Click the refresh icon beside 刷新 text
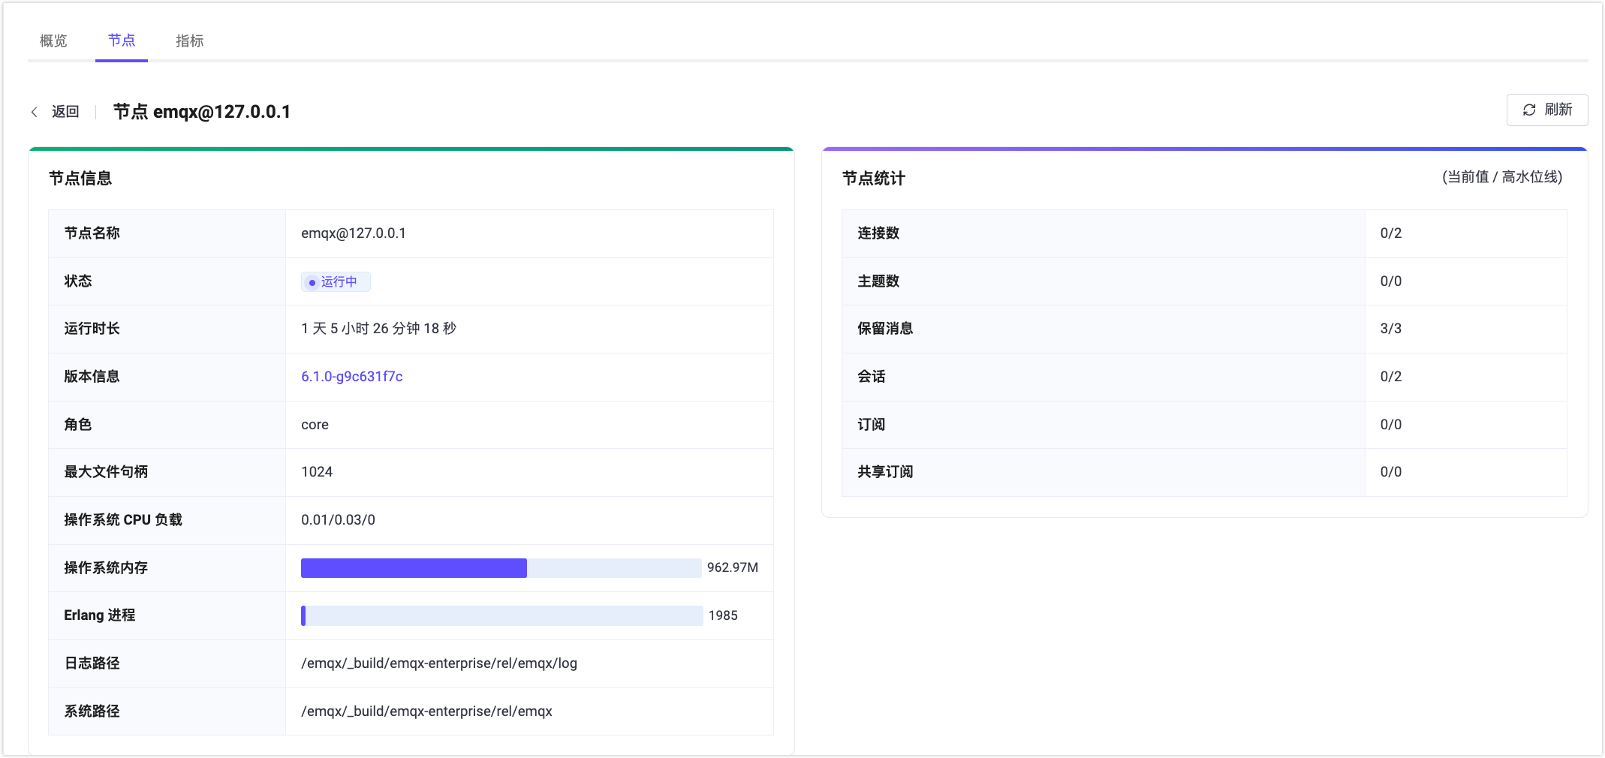 tap(1530, 110)
